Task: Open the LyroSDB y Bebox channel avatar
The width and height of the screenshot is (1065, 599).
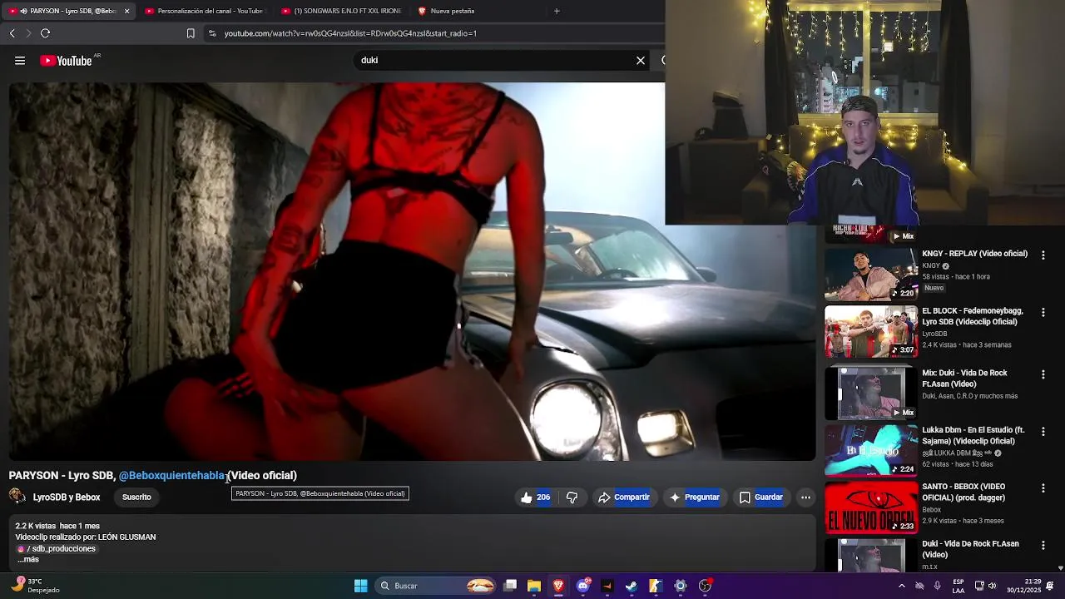Action: click(x=17, y=497)
